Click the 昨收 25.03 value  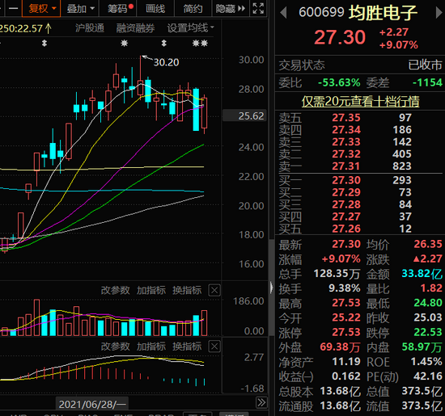tap(428, 317)
